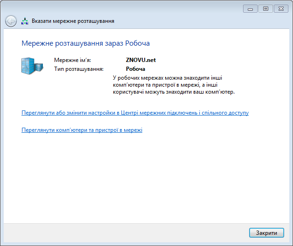Click the network wizard icon in header
Viewport: 293px width, 246px height.
(25, 21)
